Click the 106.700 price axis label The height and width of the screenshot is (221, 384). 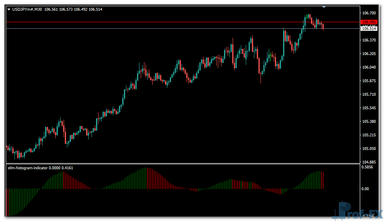point(369,13)
